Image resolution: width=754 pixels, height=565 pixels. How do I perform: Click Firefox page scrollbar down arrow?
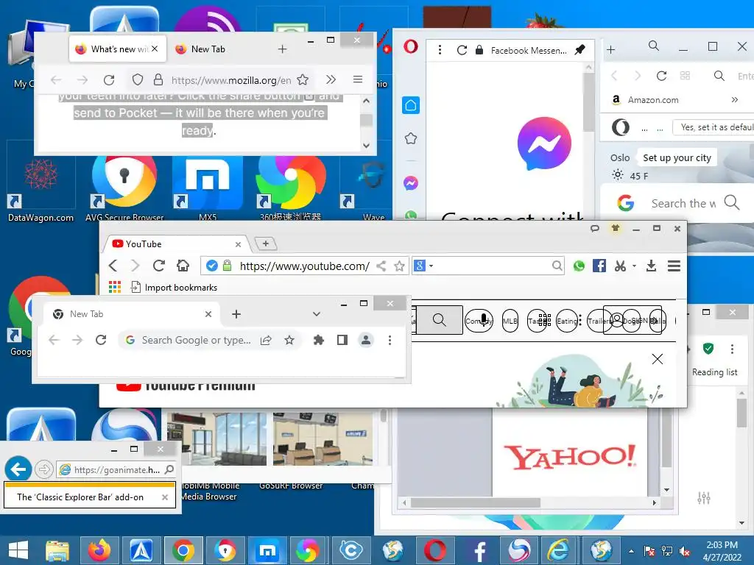coord(367,145)
